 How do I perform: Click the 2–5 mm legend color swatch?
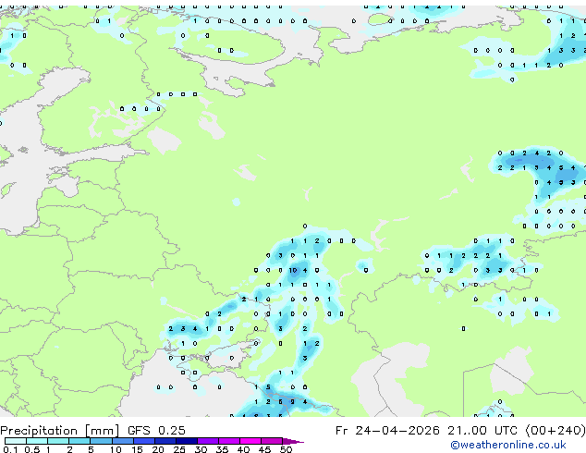79,441
